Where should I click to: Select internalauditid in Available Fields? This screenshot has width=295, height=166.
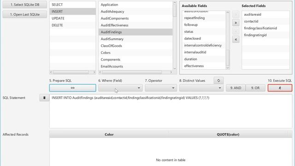click(204, 52)
